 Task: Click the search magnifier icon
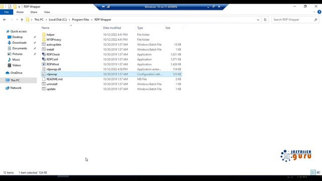point(315,20)
